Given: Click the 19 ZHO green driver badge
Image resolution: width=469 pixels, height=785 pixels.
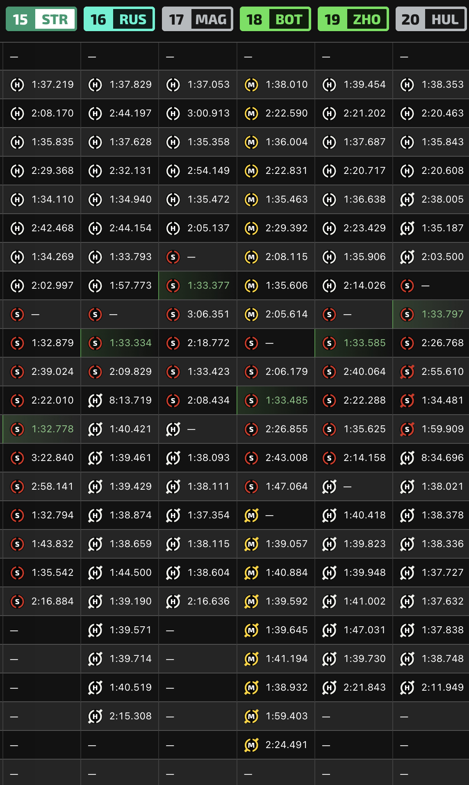Looking at the screenshot, I should (353, 19).
